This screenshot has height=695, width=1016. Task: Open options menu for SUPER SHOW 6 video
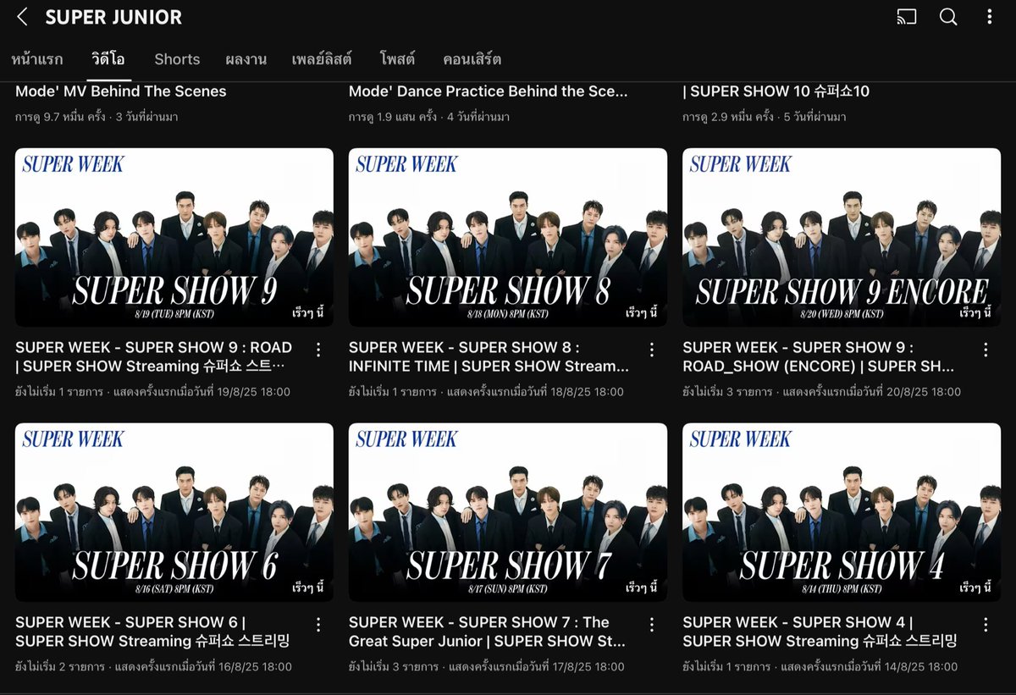318,624
